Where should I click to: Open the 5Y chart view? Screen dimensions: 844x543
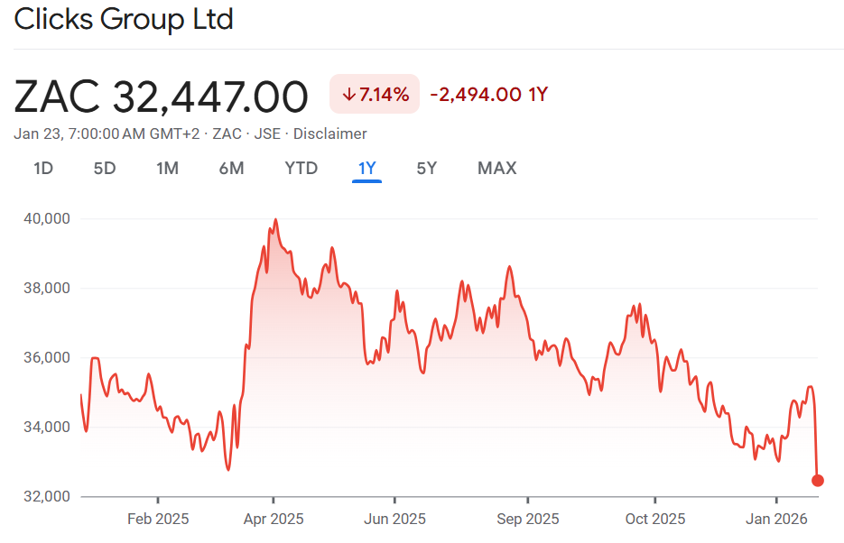tap(427, 168)
